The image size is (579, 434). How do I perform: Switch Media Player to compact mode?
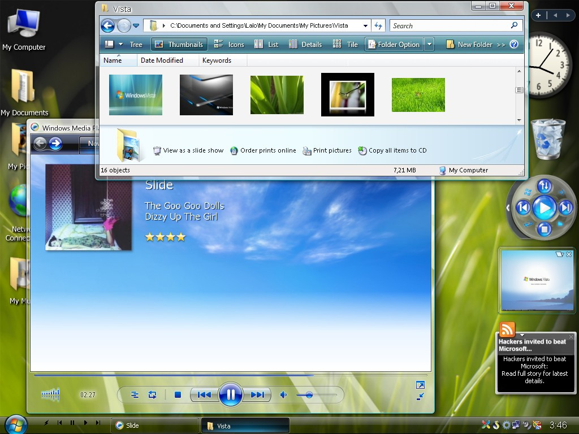click(420, 397)
